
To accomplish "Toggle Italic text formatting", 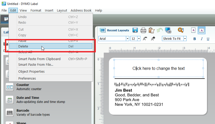I will click(x=201, y=39).
